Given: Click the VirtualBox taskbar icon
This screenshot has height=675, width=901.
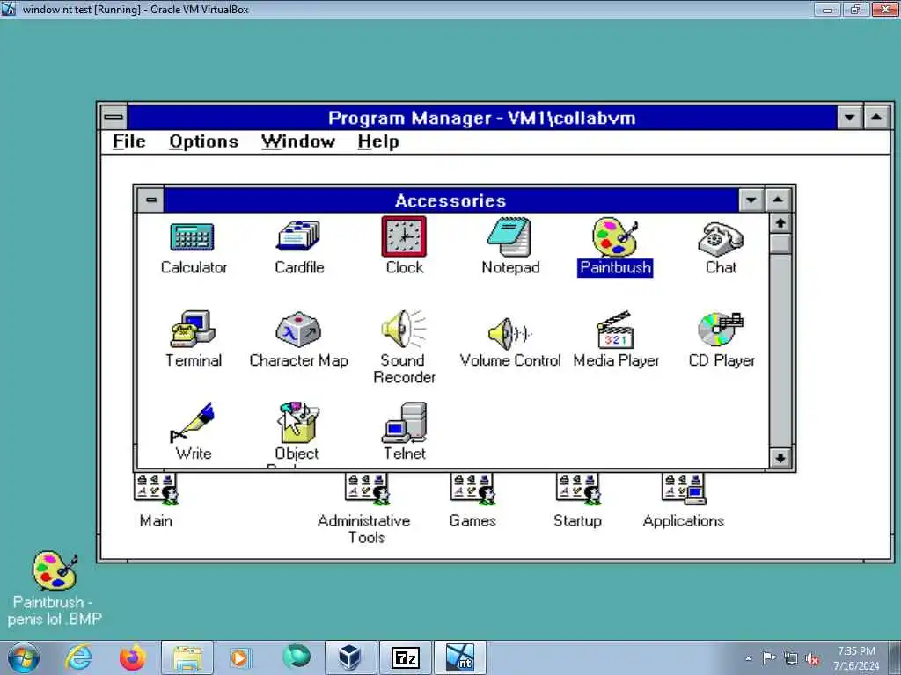Looking at the screenshot, I should click(x=350, y=657).
